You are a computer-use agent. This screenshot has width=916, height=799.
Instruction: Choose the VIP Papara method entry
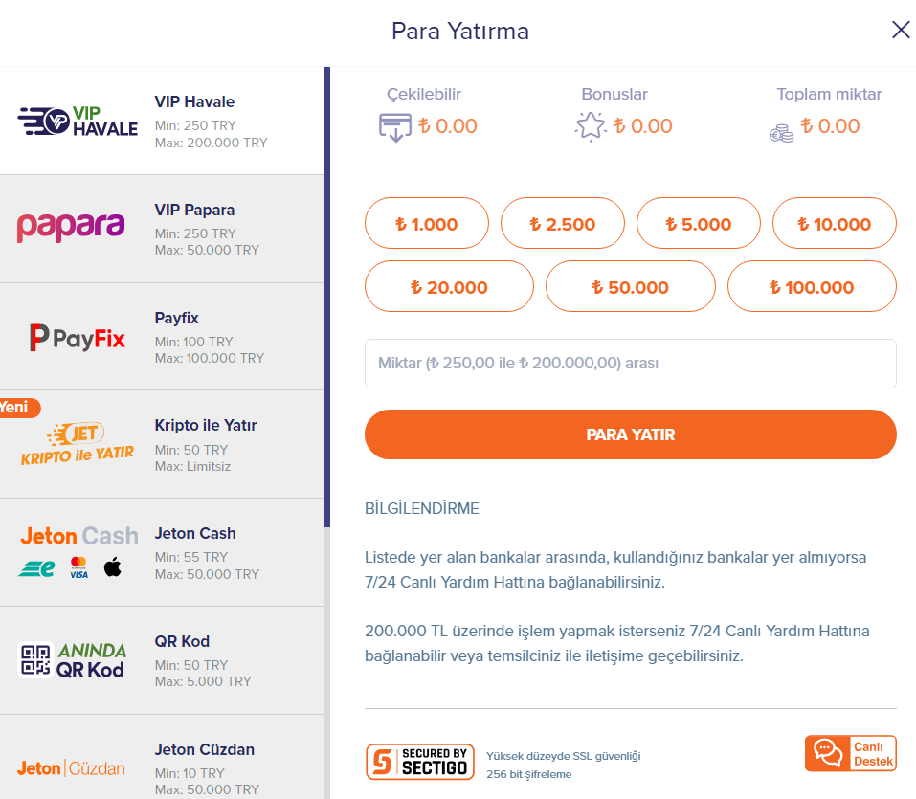click(163, 229)
